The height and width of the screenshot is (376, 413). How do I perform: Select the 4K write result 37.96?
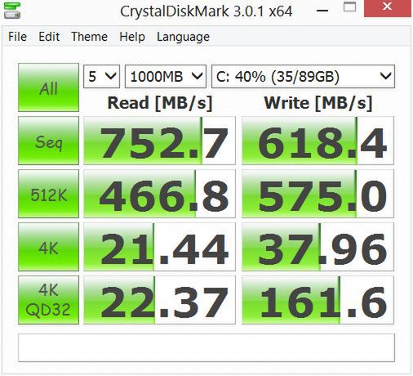pyautogui.click(x=318, y=247)
